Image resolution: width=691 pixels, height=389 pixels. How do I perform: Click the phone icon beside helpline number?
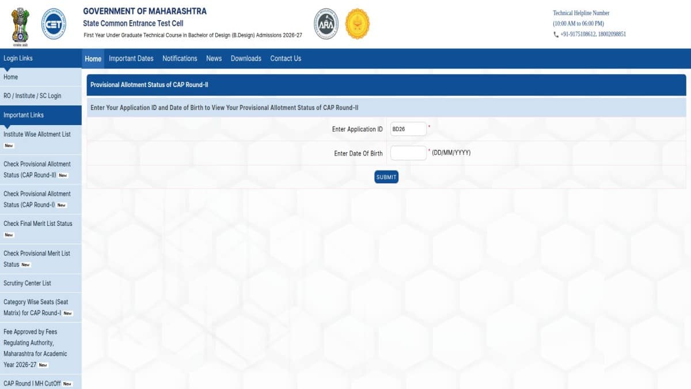tap(556, 35)
